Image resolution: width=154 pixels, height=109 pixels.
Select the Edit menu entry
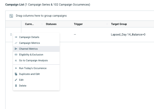[36, 80]
